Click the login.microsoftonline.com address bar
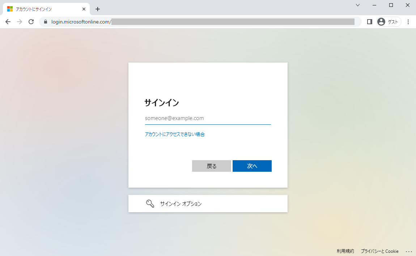 (x=199, y=22)
